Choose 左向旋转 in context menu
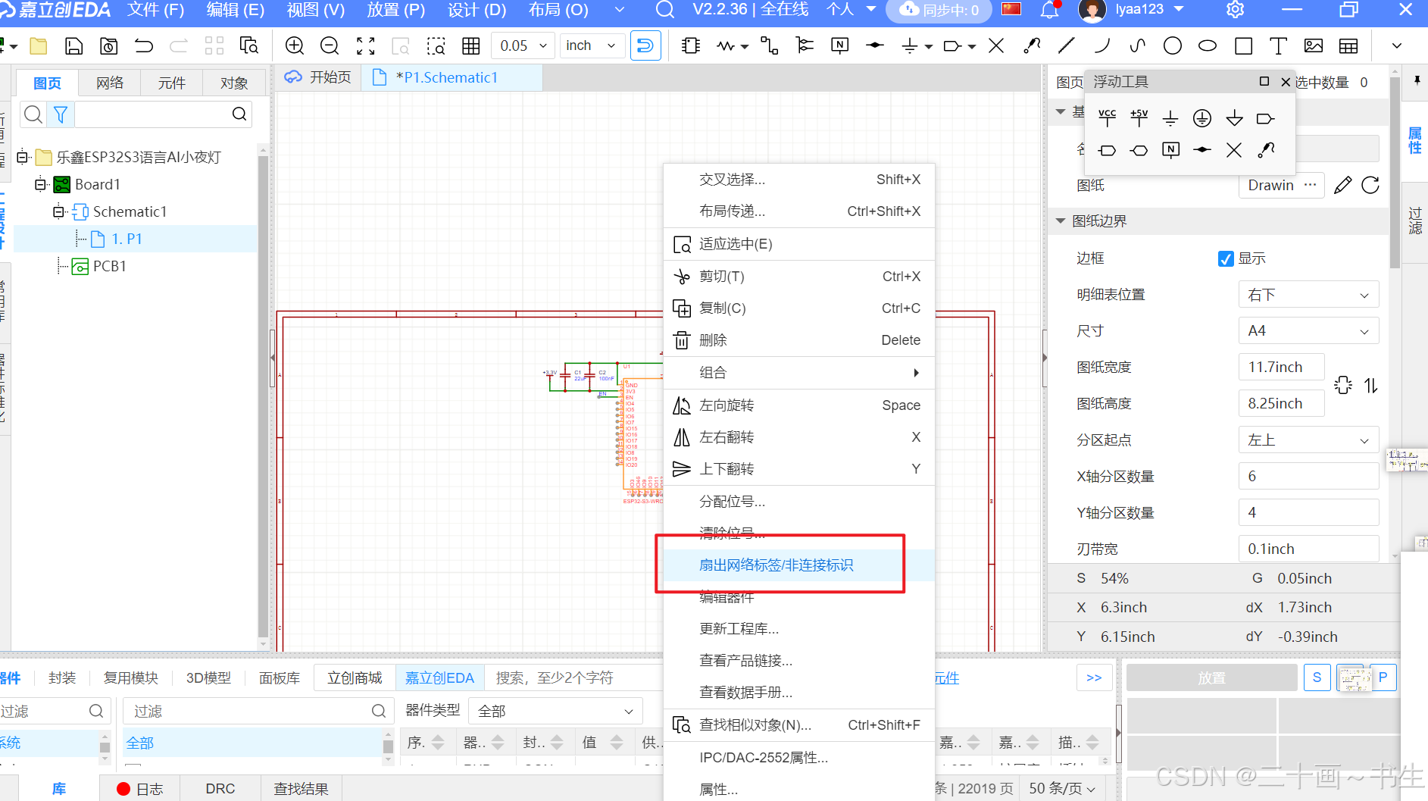 click(x=799, y=405)
